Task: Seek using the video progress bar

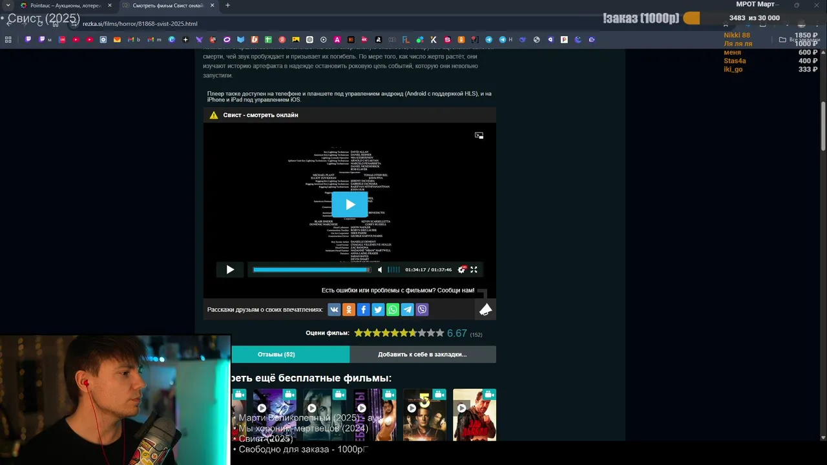Action: coord(311,269)
